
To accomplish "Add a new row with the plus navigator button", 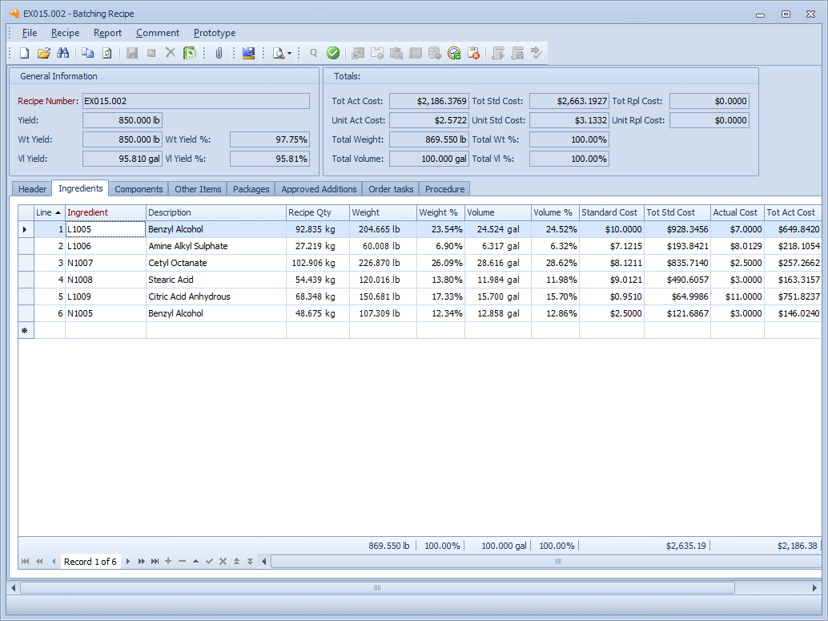I will click(x=168, y=562).
